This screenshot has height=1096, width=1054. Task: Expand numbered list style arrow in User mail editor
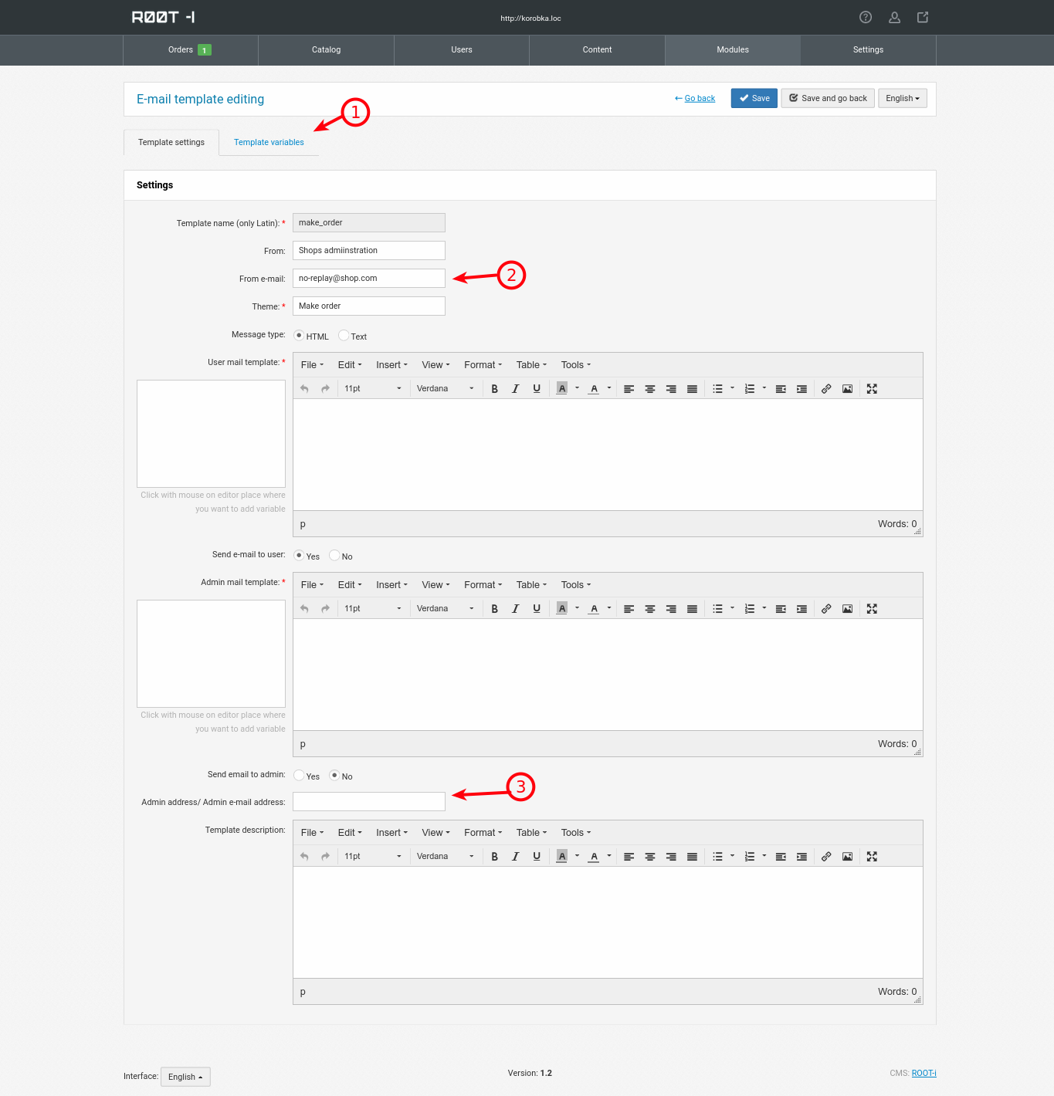coord(764,388)
